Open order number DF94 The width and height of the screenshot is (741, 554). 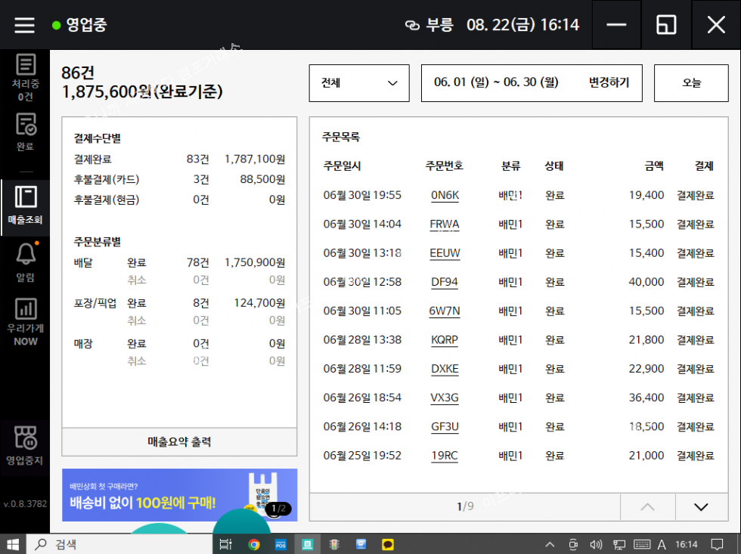point(445,283)
